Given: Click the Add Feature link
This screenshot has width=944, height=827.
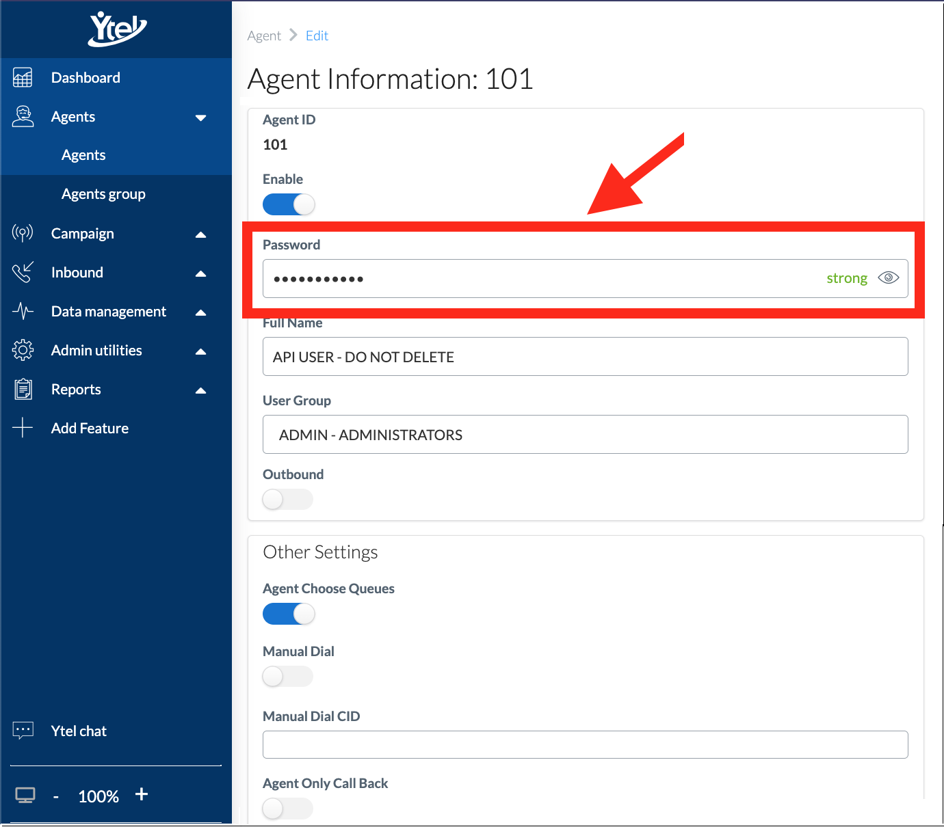Looking at the screenshot, I should (90, 428).
